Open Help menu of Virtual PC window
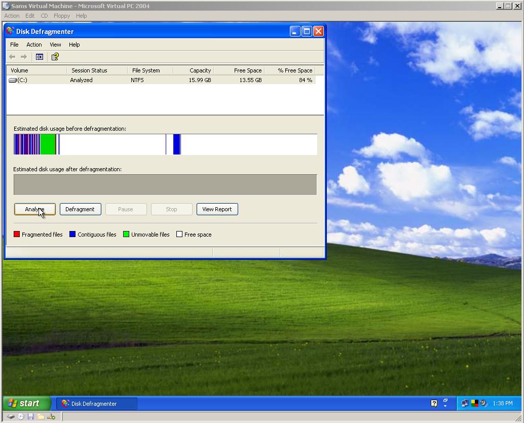The image size is (524, 423). coord(81,16)
